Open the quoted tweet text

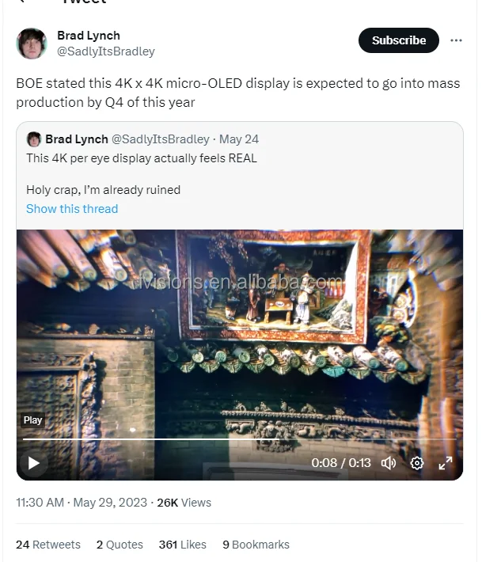[142, 158]
